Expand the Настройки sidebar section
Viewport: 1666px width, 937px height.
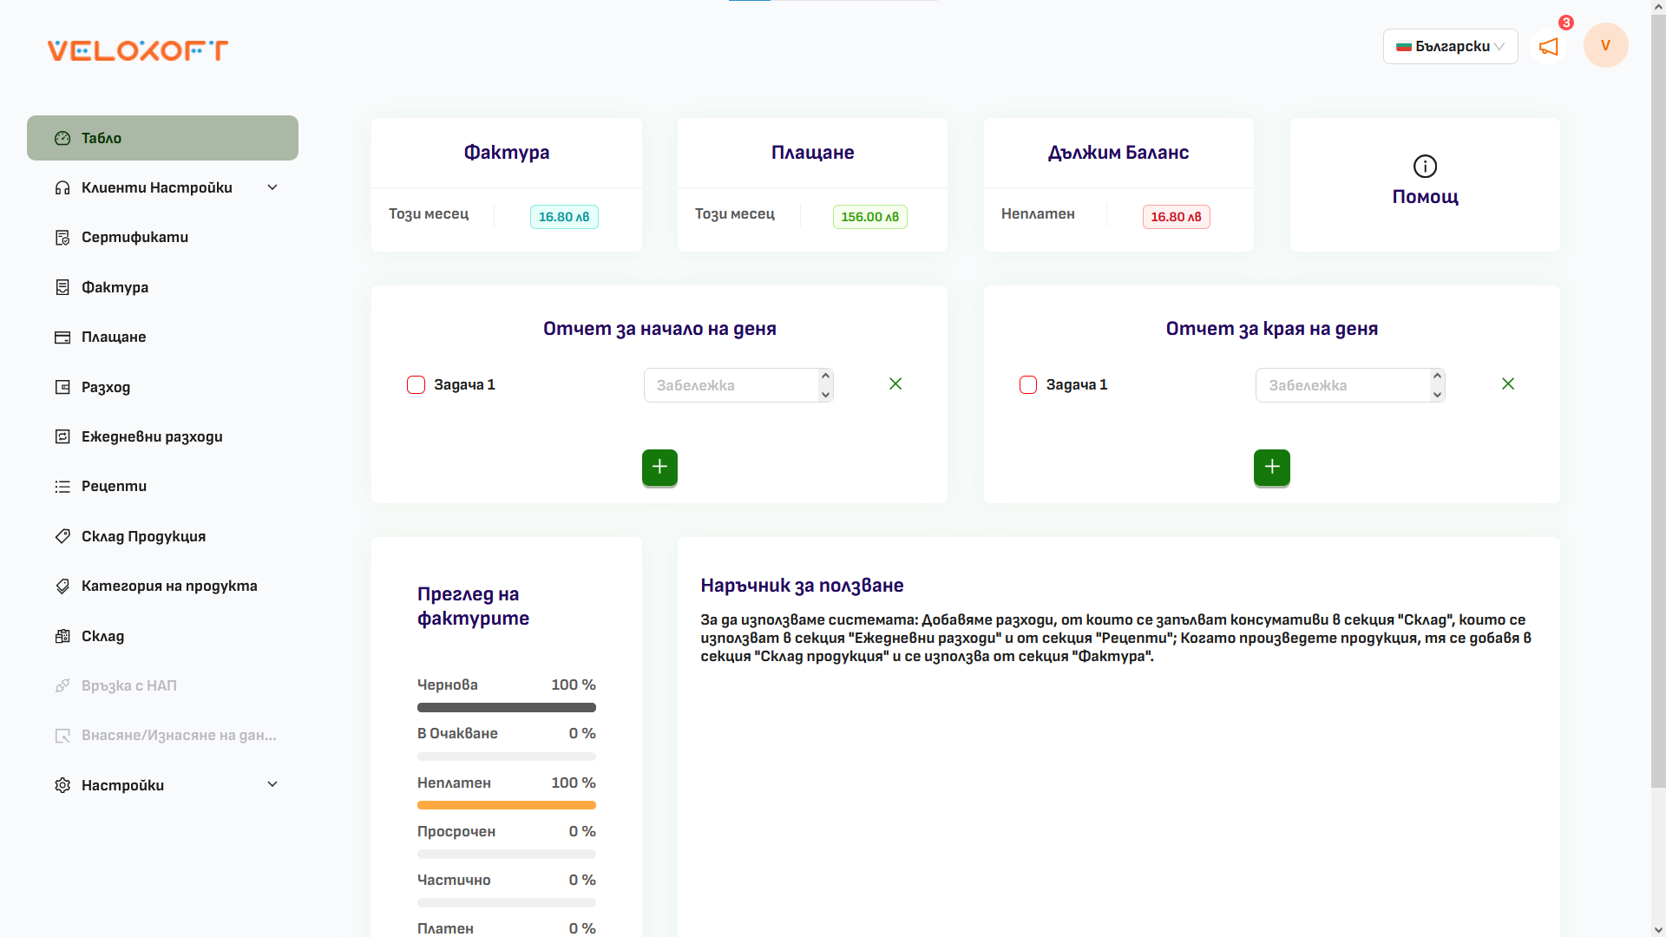coord(272,784)
